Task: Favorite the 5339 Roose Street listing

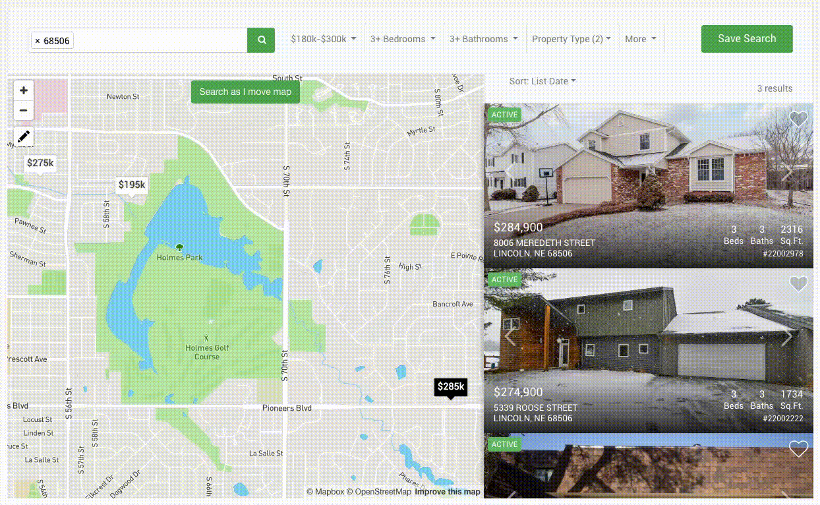Action: (798, 283)
